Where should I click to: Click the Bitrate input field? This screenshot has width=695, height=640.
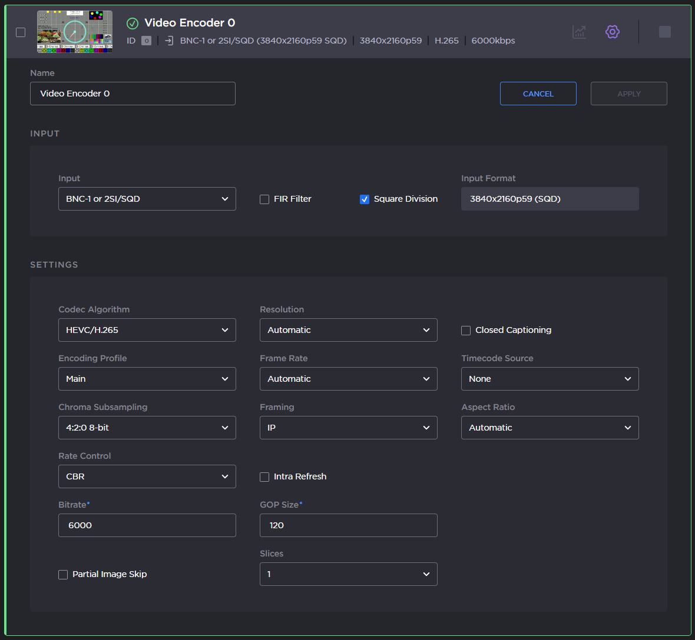point(147,525)
